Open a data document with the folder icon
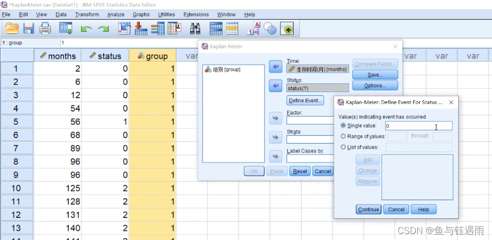Screen dimensions: 492x240 tap(12, 29)
